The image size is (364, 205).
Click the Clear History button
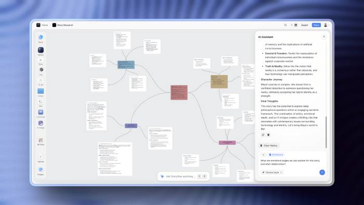[x=269, y=146]
